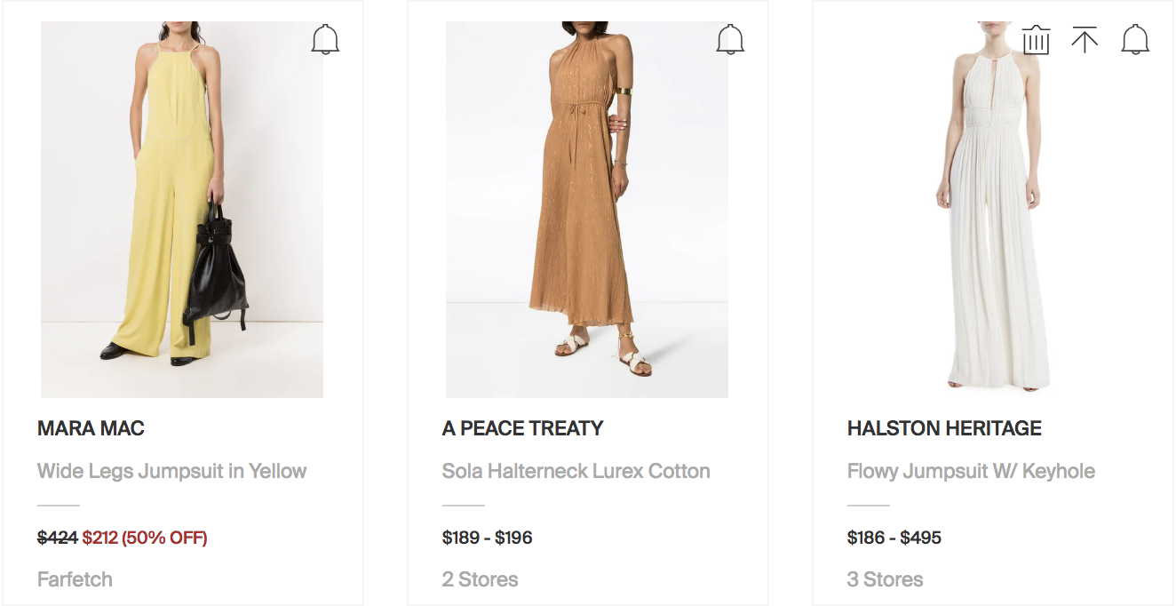Click the Farfetch store link
The width and height of the screenshot is (1176, 606).
75,579
